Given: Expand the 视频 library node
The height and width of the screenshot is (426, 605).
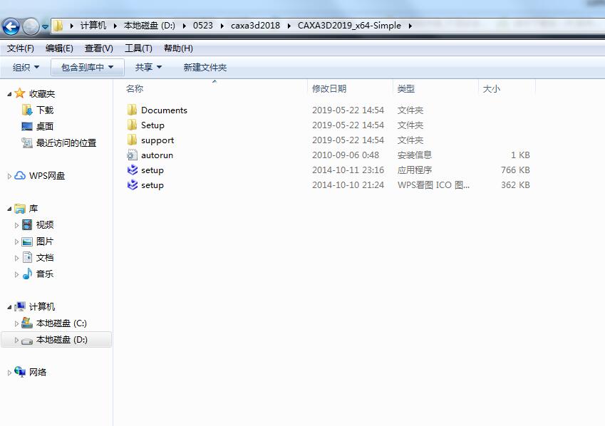Looking at the screenshot, I should 16,225.
